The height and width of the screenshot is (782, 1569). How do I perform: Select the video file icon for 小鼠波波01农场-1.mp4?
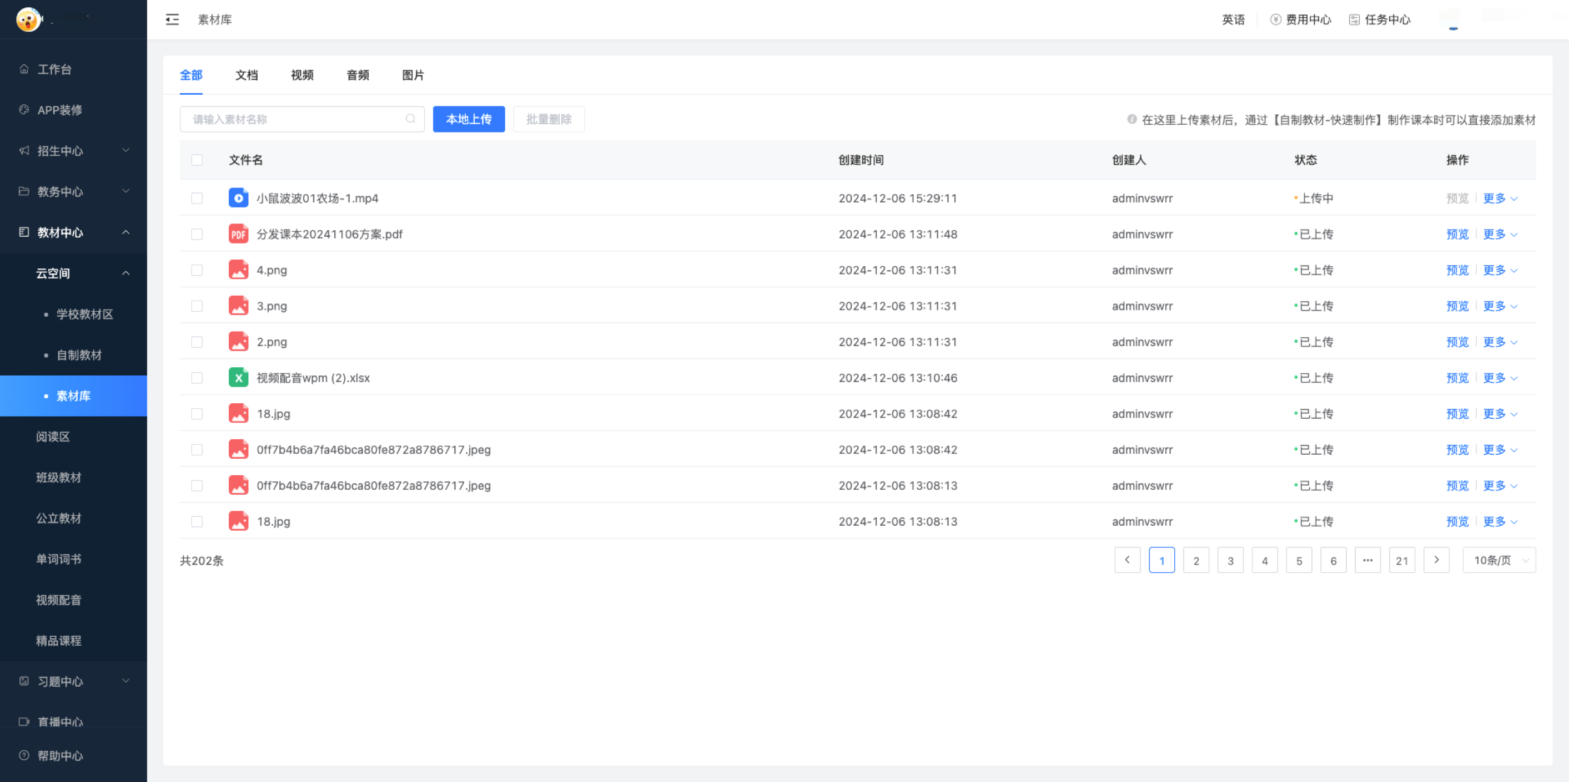(238, 198)
